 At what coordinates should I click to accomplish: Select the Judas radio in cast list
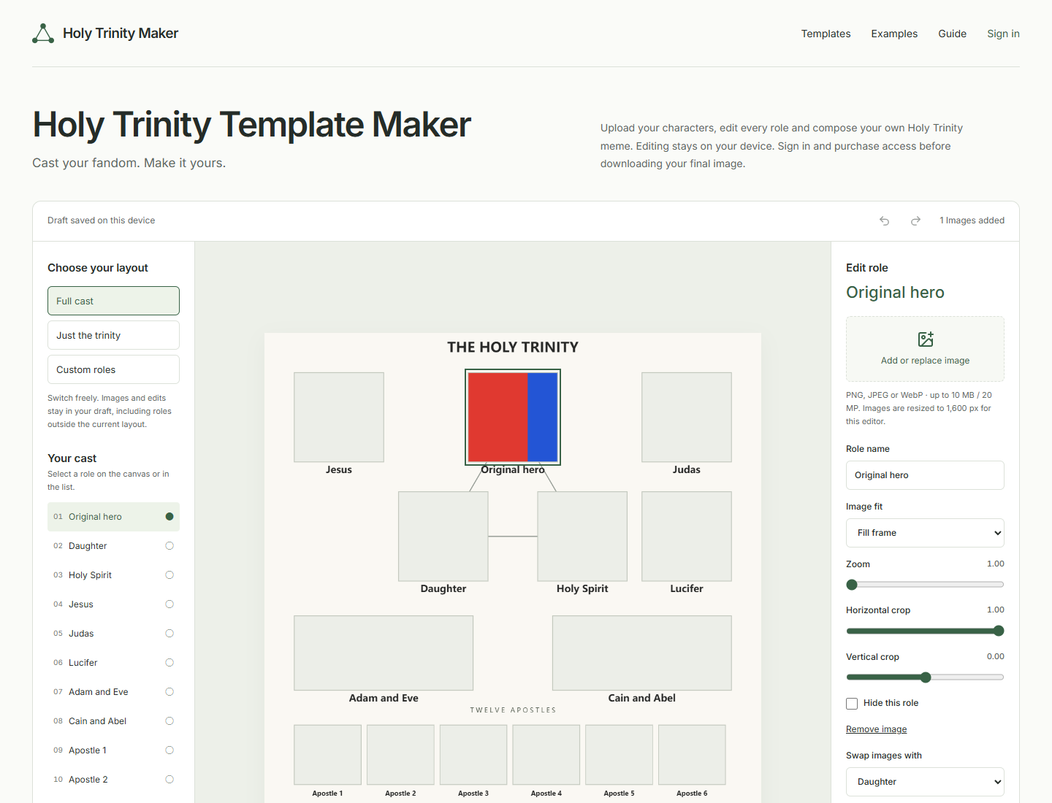click(x=169, y=634)
